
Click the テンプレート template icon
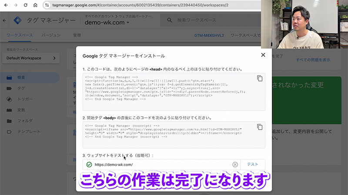tap(9, 132)
